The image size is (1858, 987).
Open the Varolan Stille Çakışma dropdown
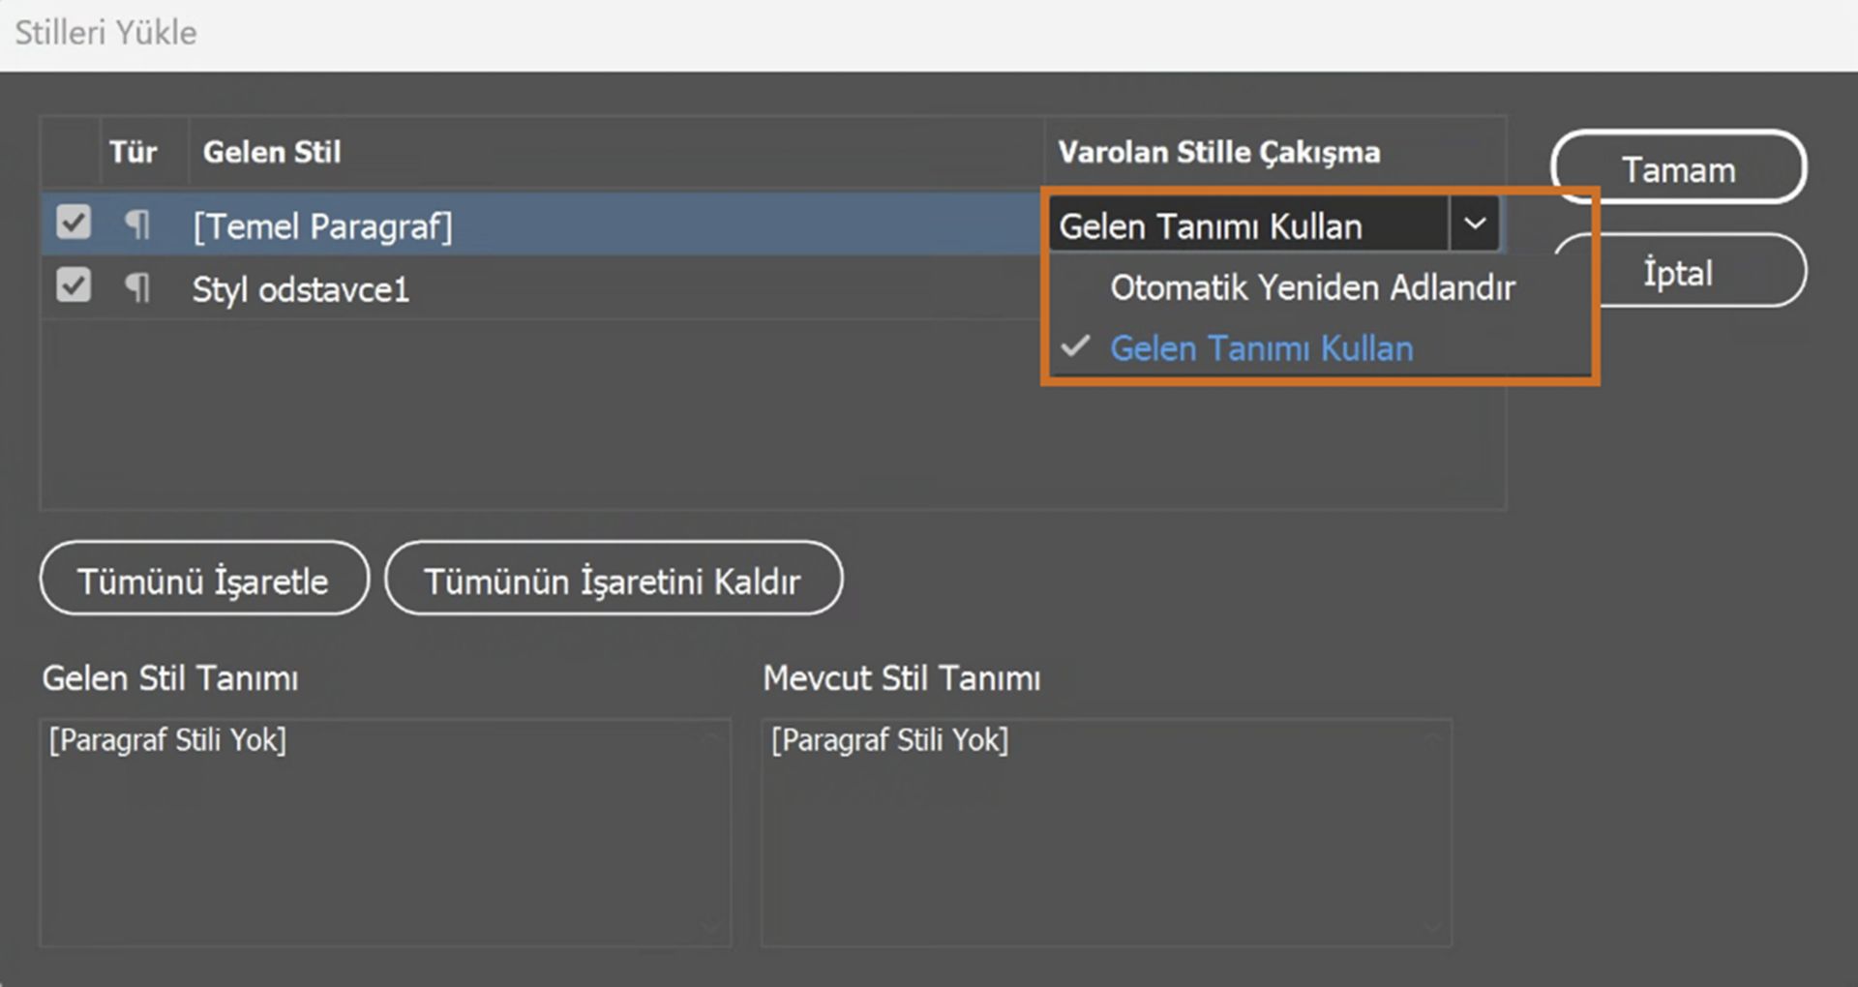tap(1475, 224)
